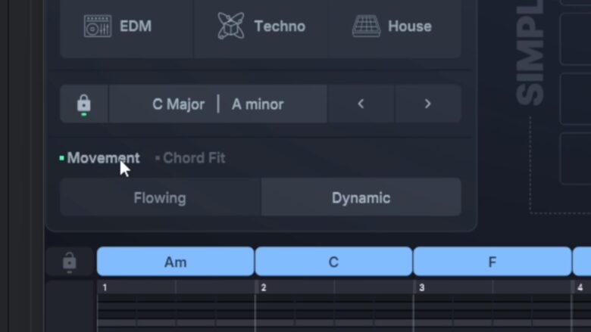Click the Am chord block
Image resolution: width=591 pixels, height=332 pixels.
tap(175, 262)
